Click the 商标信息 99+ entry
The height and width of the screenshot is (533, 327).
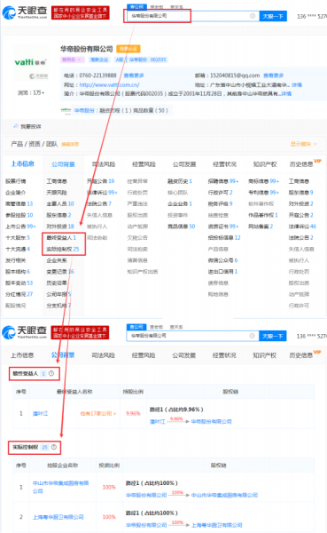coord(263,181)
